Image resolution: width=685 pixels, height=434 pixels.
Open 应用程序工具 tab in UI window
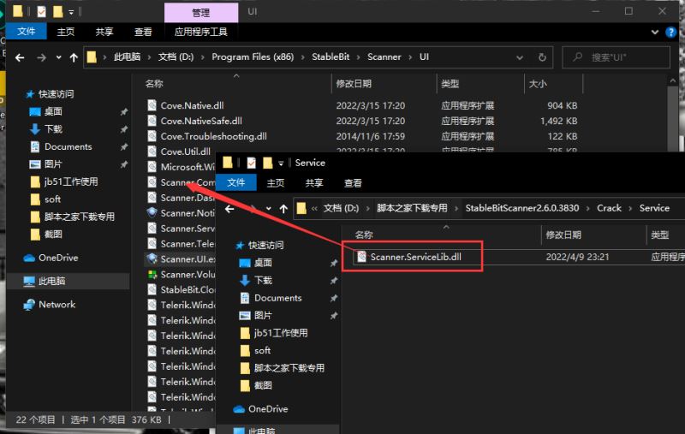click(201, 32)
